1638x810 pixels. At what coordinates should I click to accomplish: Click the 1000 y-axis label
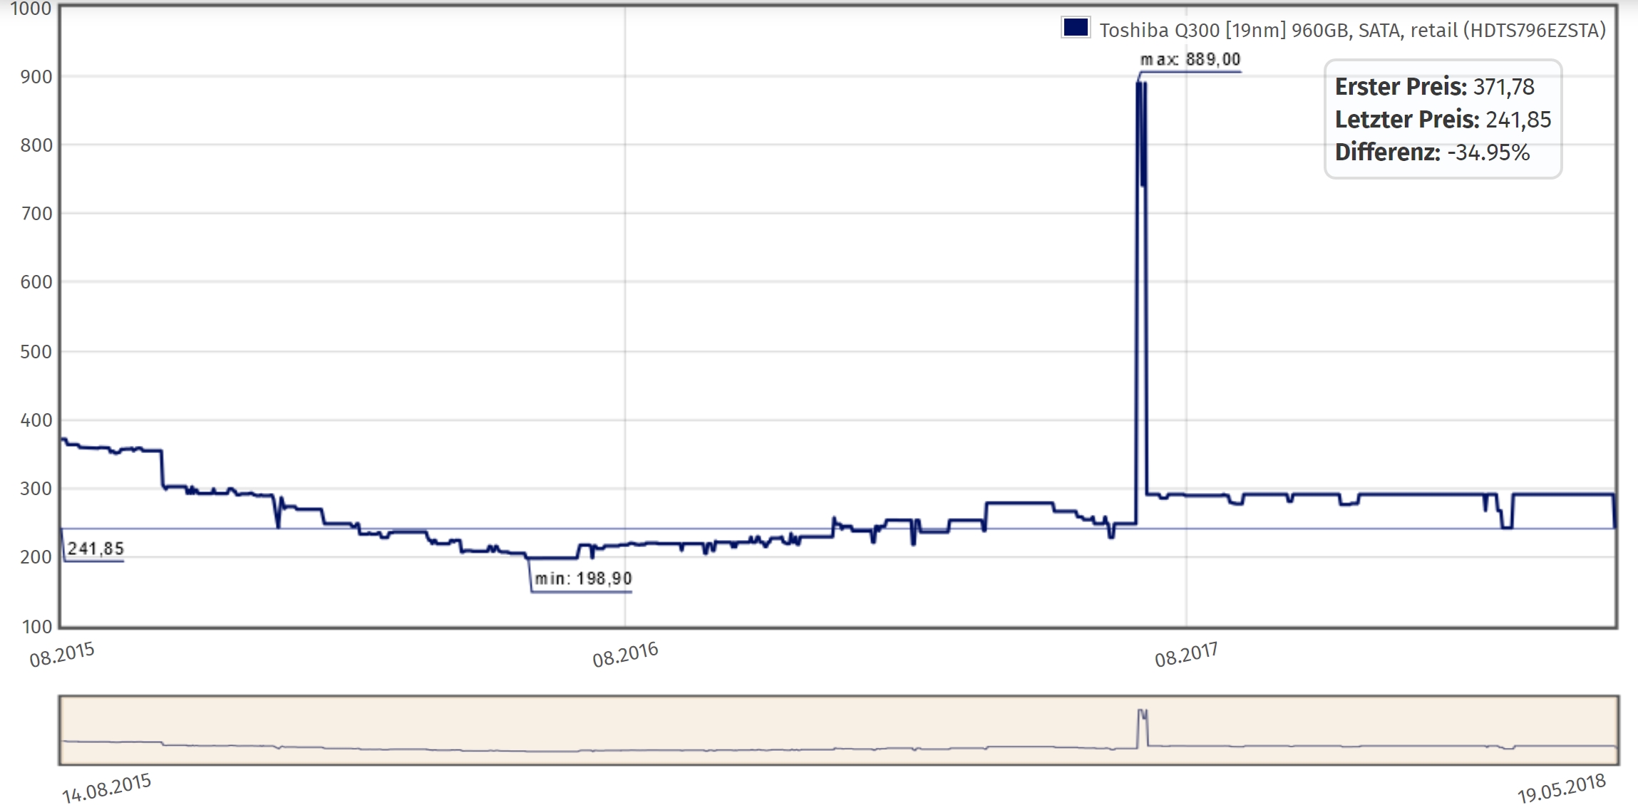(x=31, y=9)
